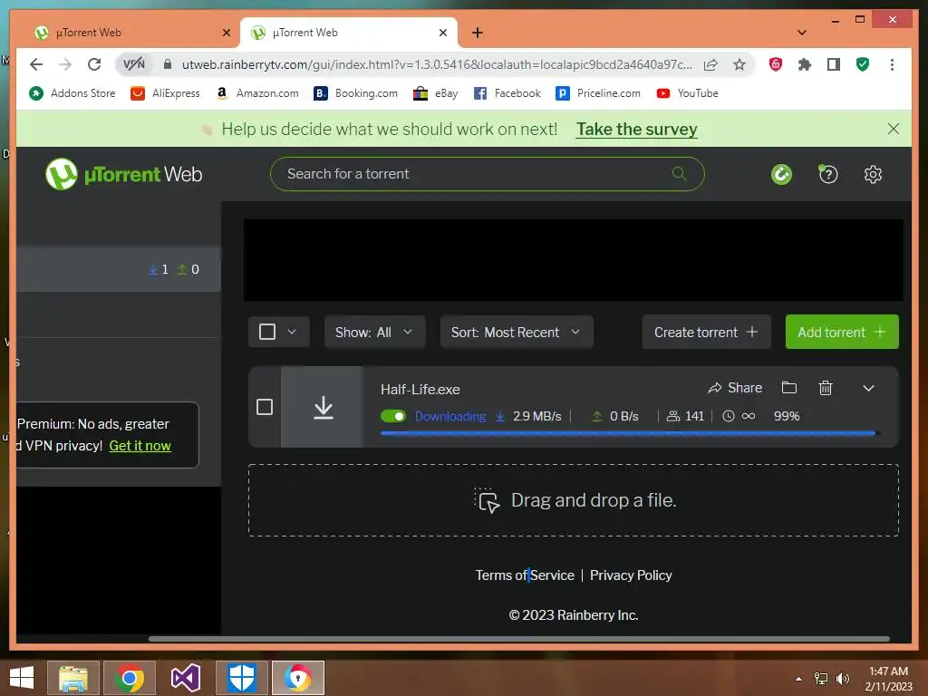Image resolution: width=928 pixels, height=696 pixels.
Task: Dismiss the survey banner
Action: click(x=893, y=129)
